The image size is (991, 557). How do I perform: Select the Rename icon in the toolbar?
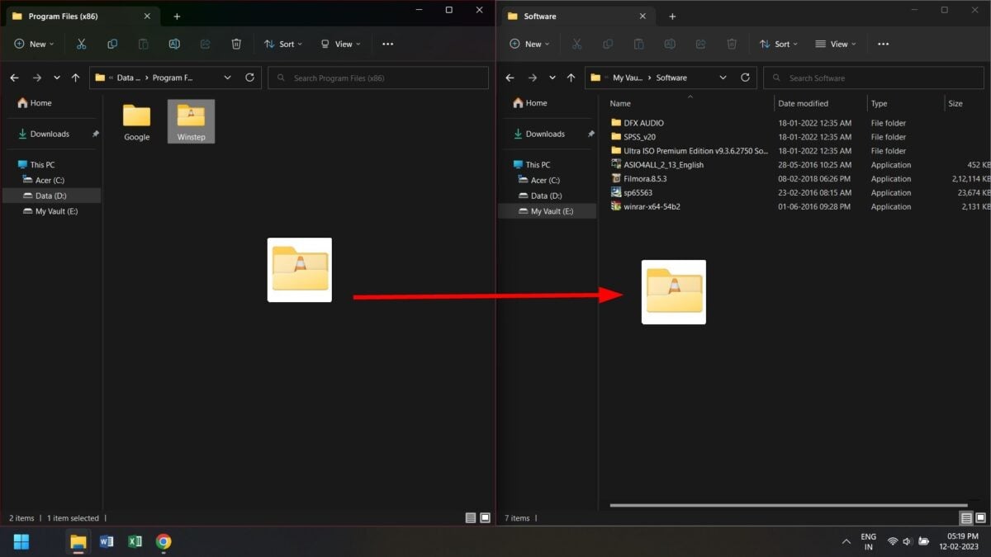[x=174, y=44]
